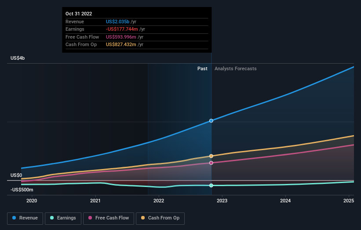This screenshot has height=230, width=361.
Task: Select the Cash From Op data point marker
Action: [211, 156]
